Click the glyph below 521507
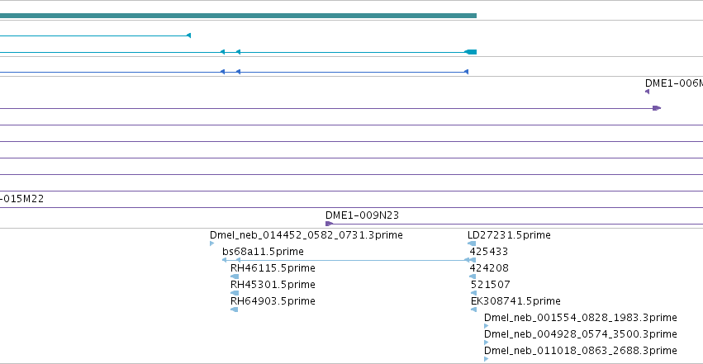Viewport: 703px width, 364px height. 474,293
